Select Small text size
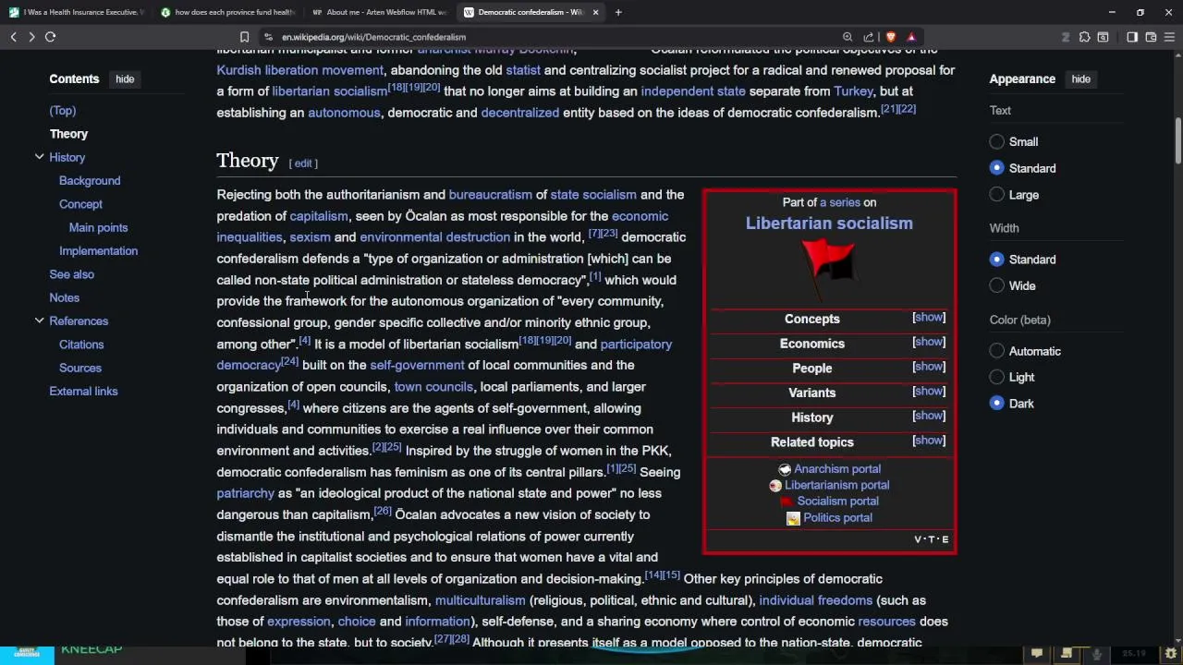Screen dimensions: 1183x665 996,141
